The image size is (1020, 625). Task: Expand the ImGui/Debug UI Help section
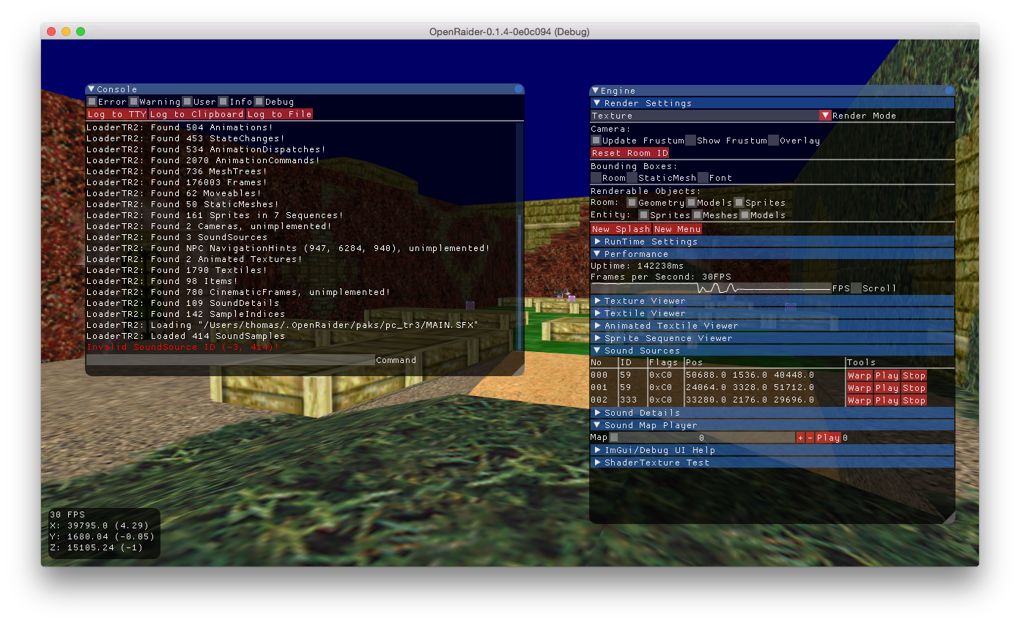pos(772,450)
